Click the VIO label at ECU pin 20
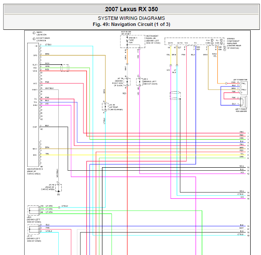Image resolution: width=261 pixels, height=255 pixels. 47,104
